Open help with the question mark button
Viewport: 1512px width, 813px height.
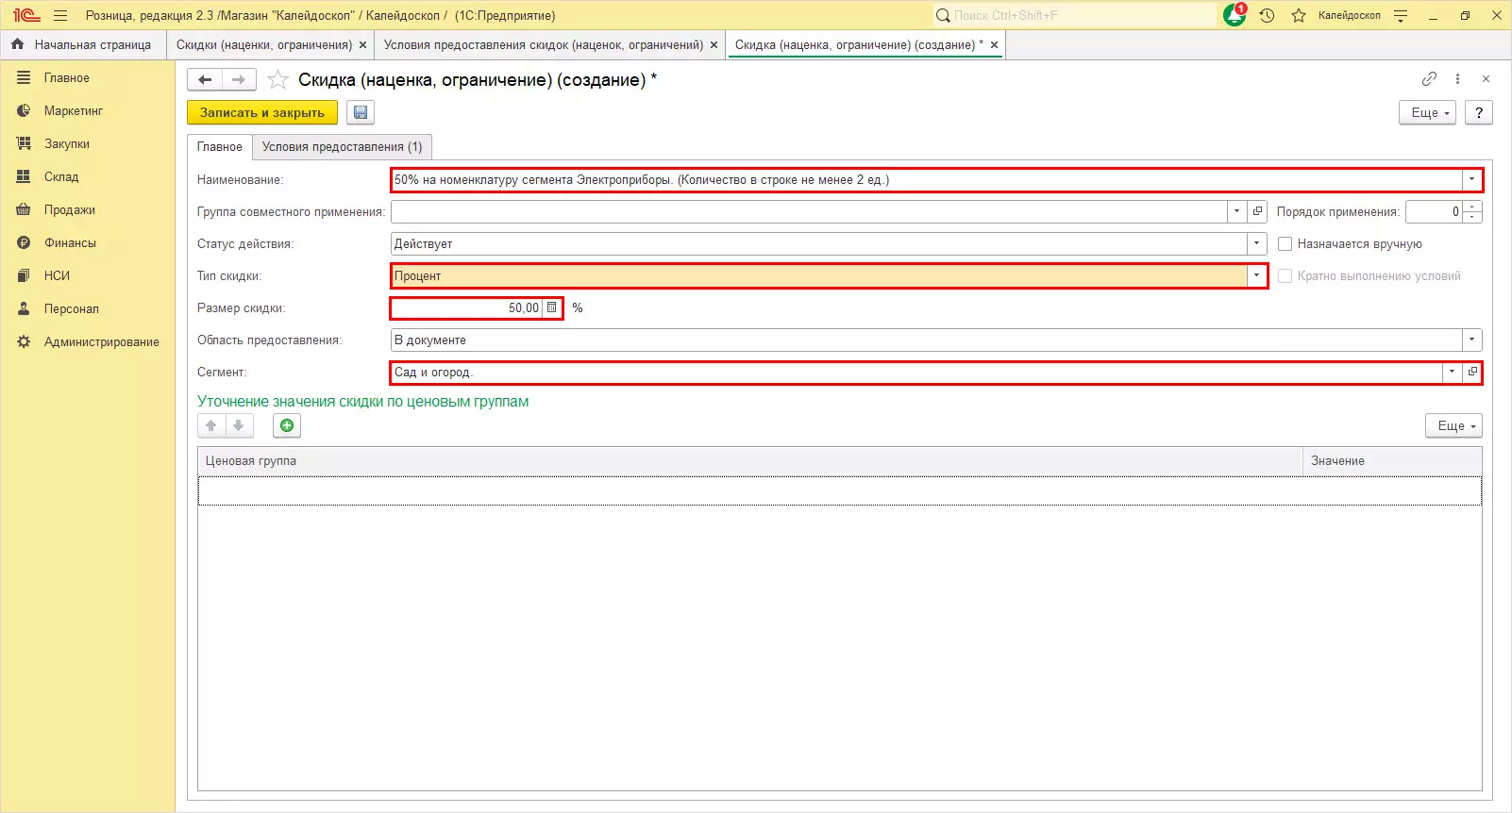[1479, 112]
